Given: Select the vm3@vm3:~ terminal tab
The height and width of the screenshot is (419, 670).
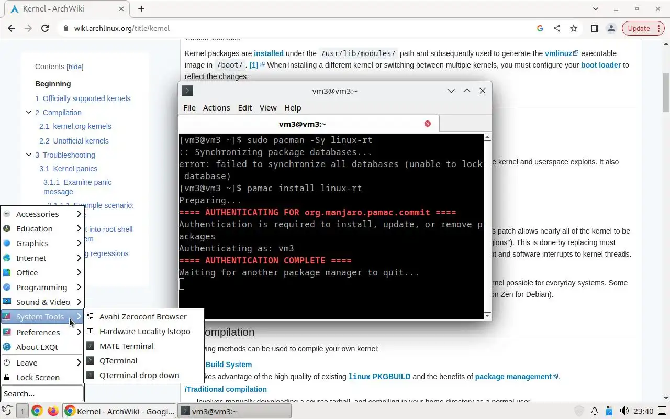Looking at the screenshot, I should [x=309, y=124].
